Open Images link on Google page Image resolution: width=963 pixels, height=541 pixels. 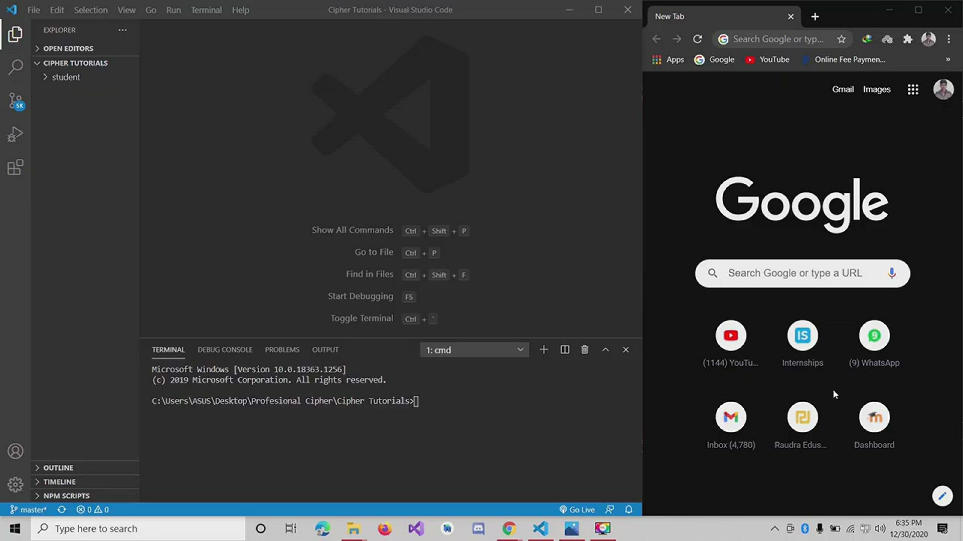(x=877, y=89)
